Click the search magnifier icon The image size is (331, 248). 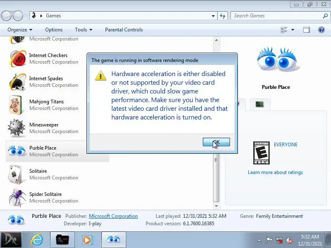coord(325,16)
